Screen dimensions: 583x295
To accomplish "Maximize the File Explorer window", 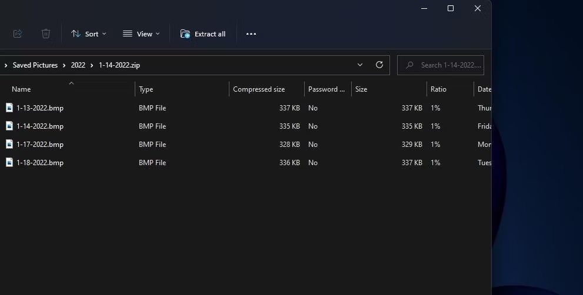I will [x=451, y=8].
